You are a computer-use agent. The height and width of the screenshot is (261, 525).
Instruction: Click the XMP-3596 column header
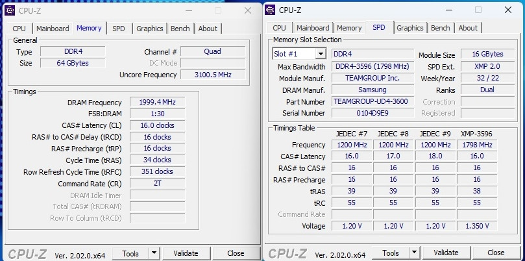pos(476,134)
